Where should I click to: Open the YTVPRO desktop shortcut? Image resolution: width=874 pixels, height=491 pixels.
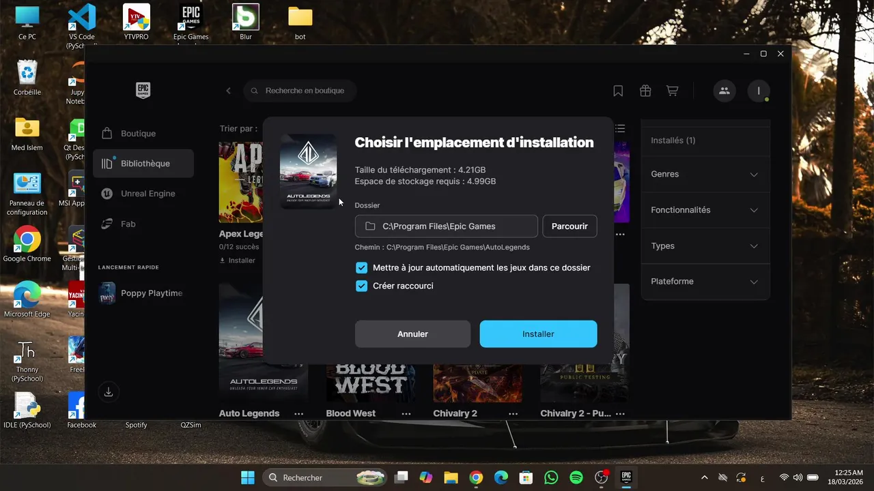(137, 23)
